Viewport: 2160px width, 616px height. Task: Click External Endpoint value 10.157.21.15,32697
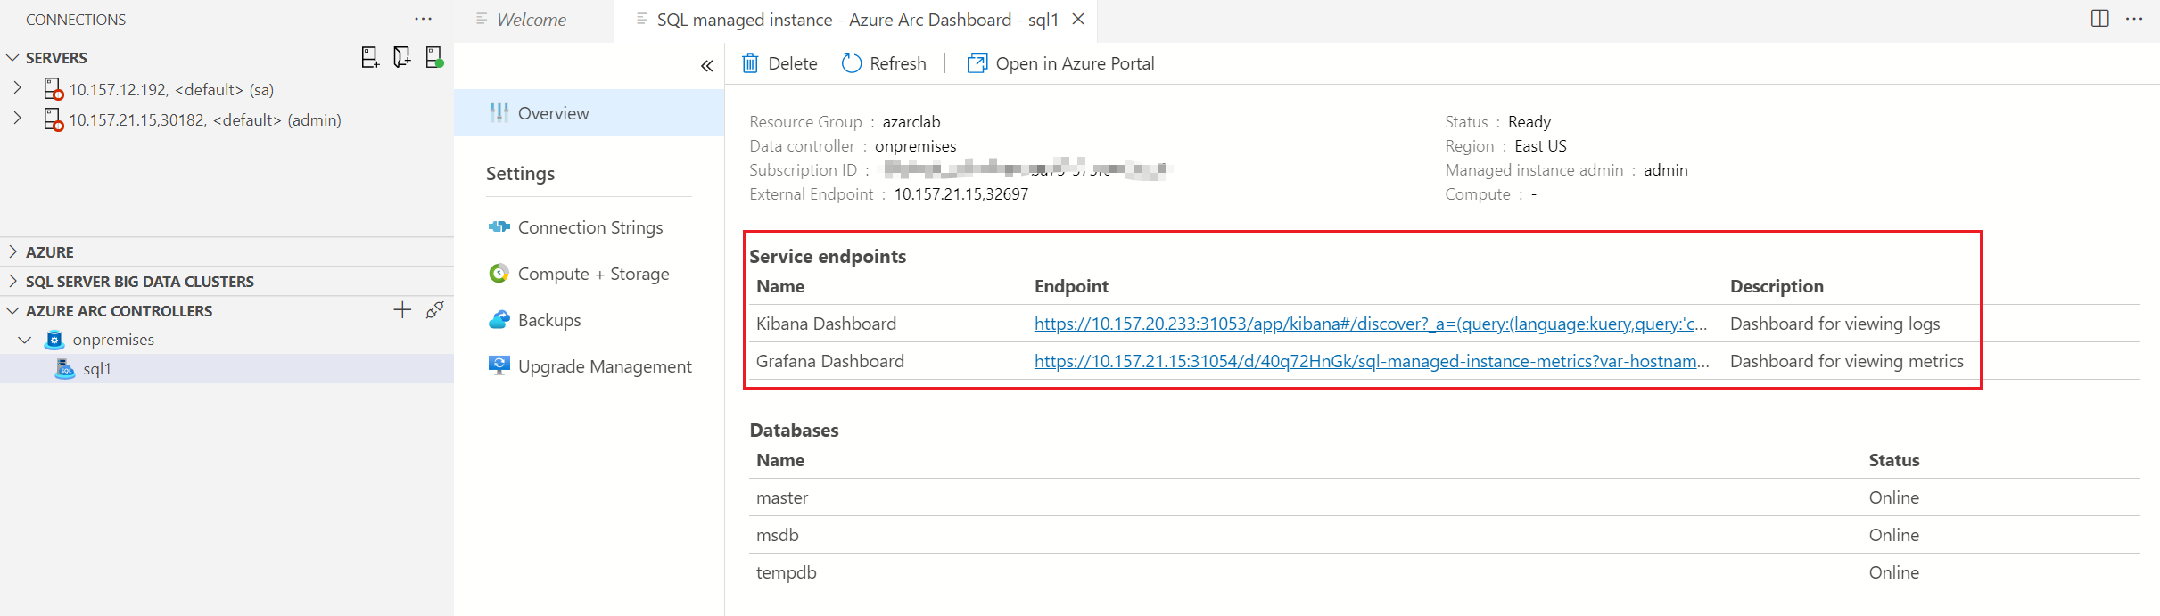click(x=961, y=193)
